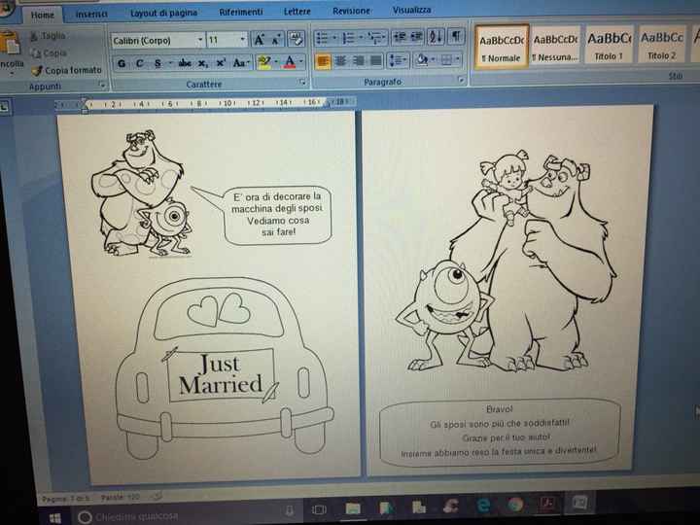Expand underline style dropdown arrow
This screenshot has height=525, width=700.
(x=170, y=63)
